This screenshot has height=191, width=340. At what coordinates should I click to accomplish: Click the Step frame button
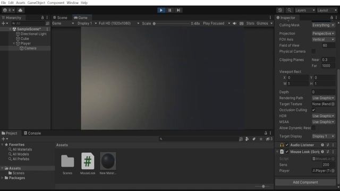click(x=178, y=10)
